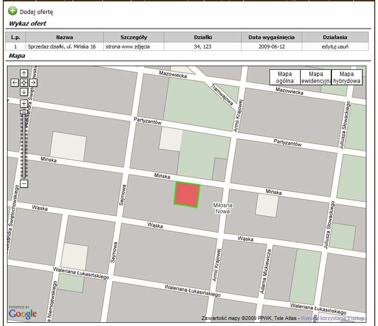The width and height of the screenshot is (378, 326).
Task: Click the expiry date 2009-06-12
Action: pyautogui.click(x=272, y=47)
